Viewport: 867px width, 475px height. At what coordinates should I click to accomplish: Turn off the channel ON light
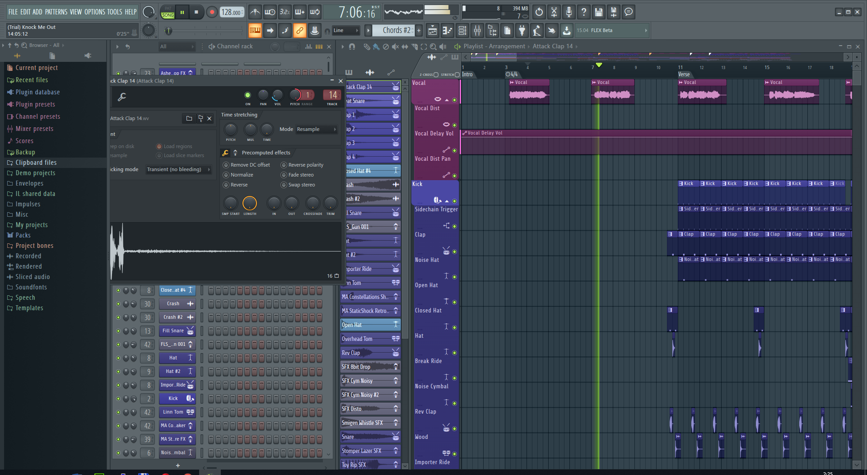[x=247, y=95]
